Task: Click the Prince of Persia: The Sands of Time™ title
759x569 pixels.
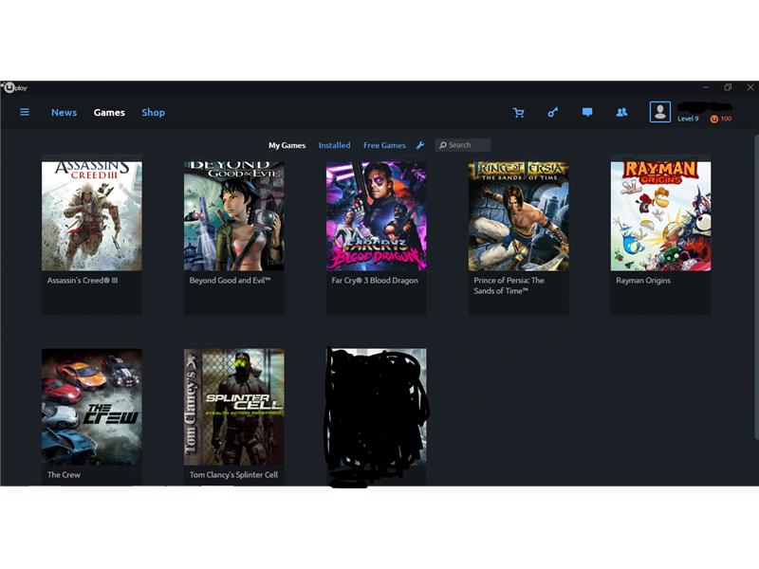Action: pos(509,285)
